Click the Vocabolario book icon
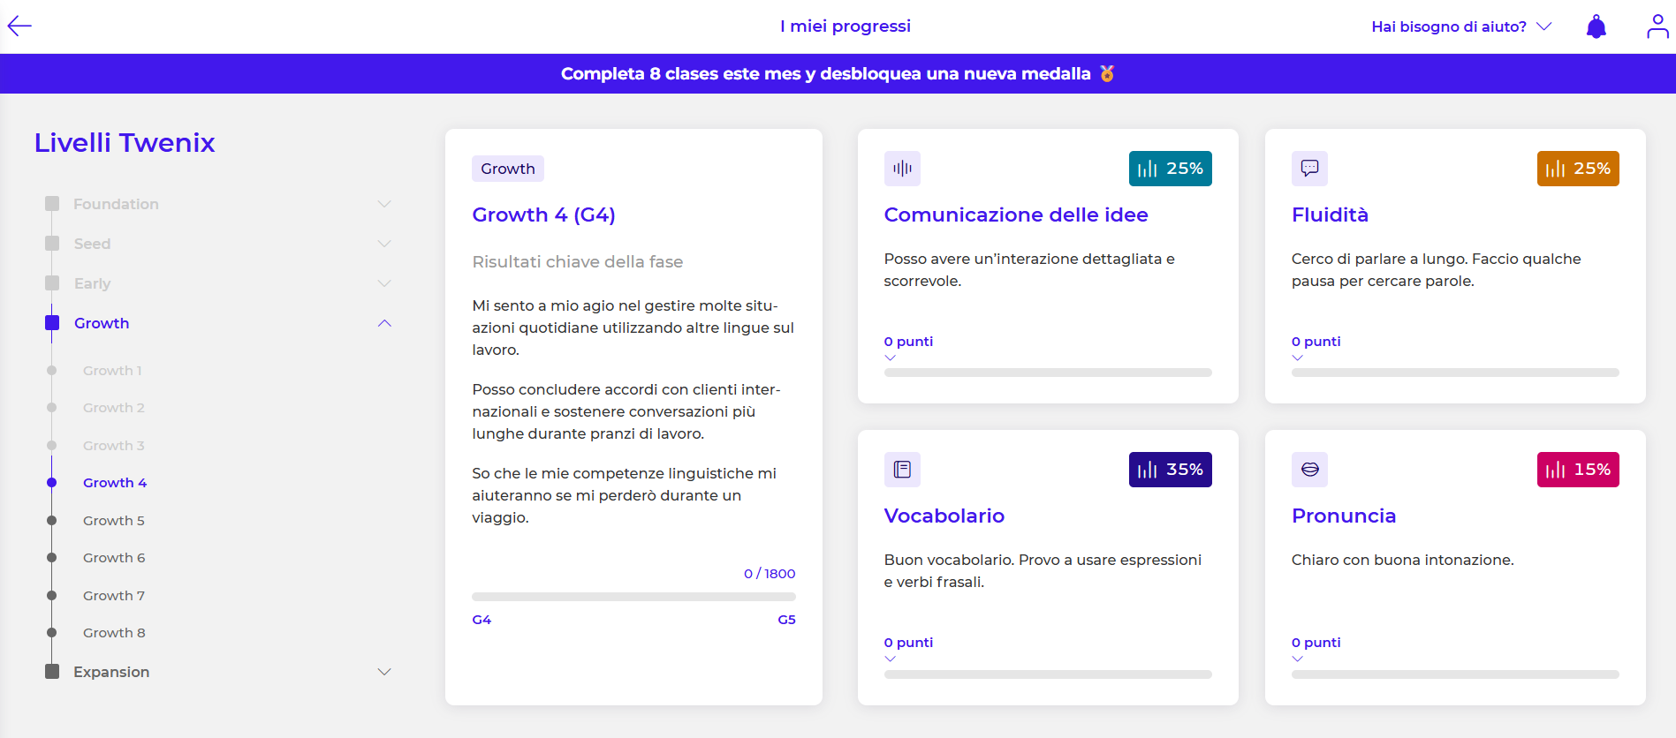The image size is (1676, 738). 901,470
